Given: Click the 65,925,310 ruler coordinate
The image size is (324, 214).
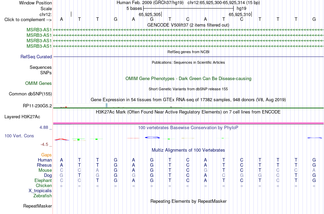Looking at the screenshot, I should [x=240, y=14].
